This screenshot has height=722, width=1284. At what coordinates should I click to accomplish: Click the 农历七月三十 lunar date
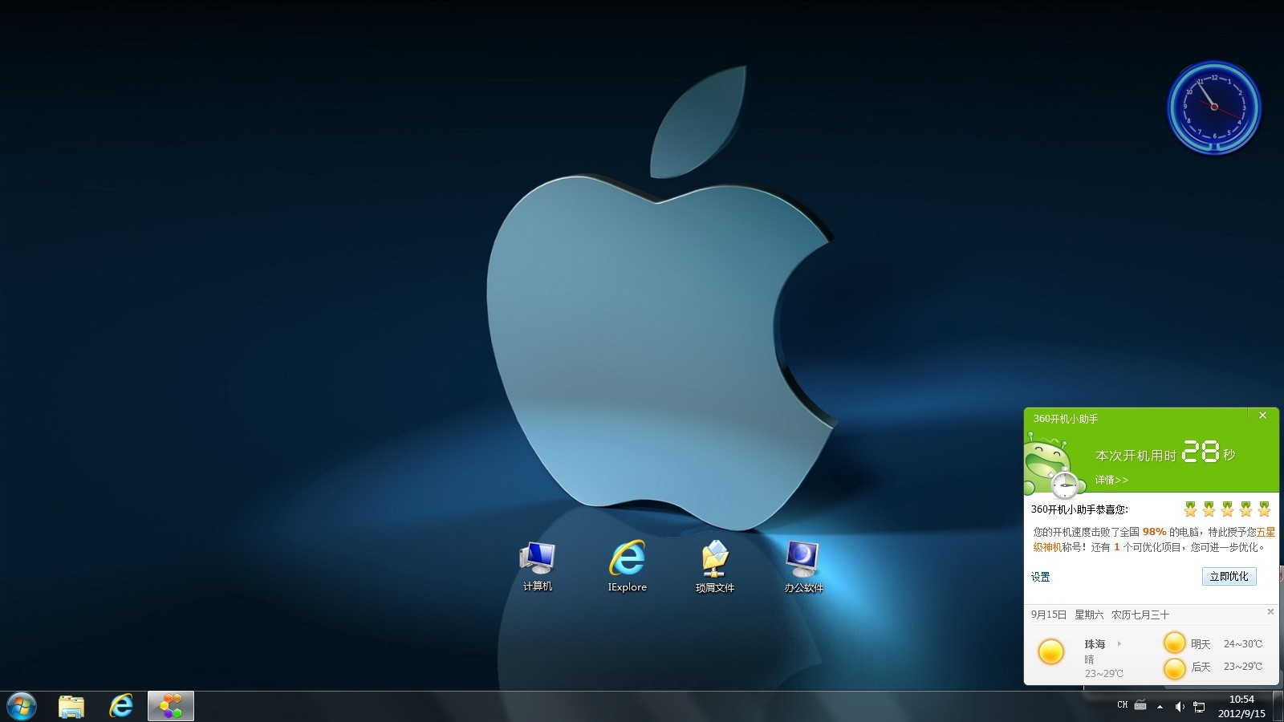pos(1140,615)
